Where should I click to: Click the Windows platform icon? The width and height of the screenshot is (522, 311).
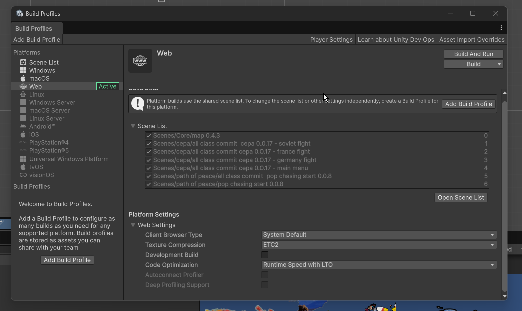coord(23,70)
